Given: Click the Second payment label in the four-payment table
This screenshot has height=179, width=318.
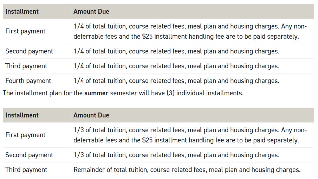Looking at the screenshot, I should [29, 51].
